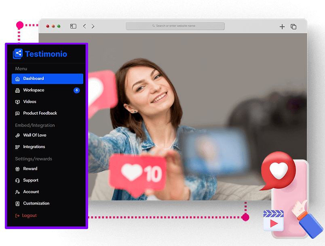Log out using the Logout button

click(x=29, y=216)
